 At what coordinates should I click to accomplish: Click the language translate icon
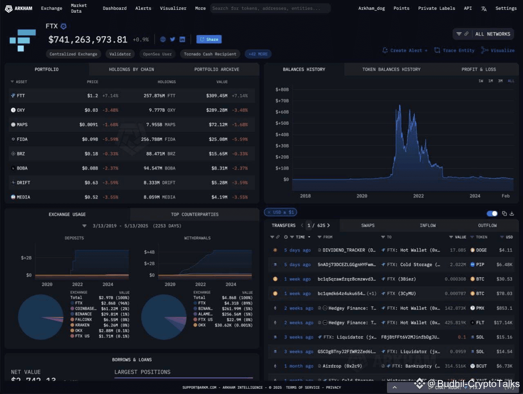tap(484, 9)
